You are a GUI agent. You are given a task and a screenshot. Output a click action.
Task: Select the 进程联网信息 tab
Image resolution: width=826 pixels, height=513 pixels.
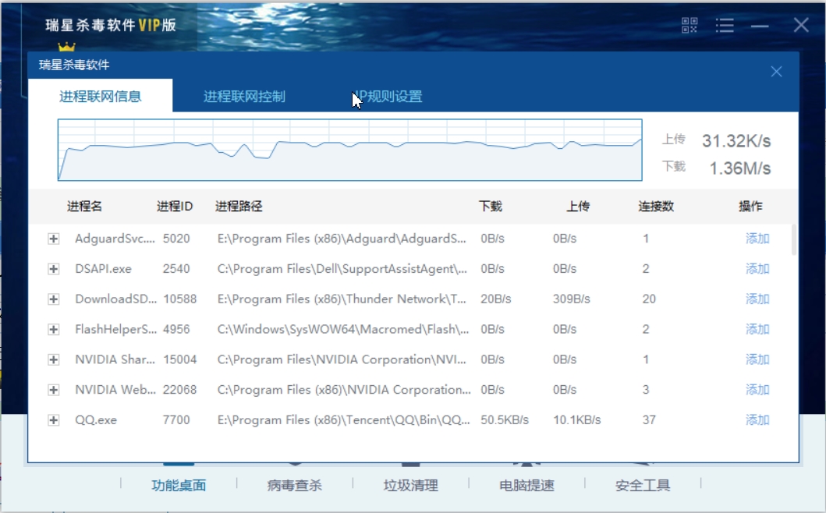tap(101, 97)
